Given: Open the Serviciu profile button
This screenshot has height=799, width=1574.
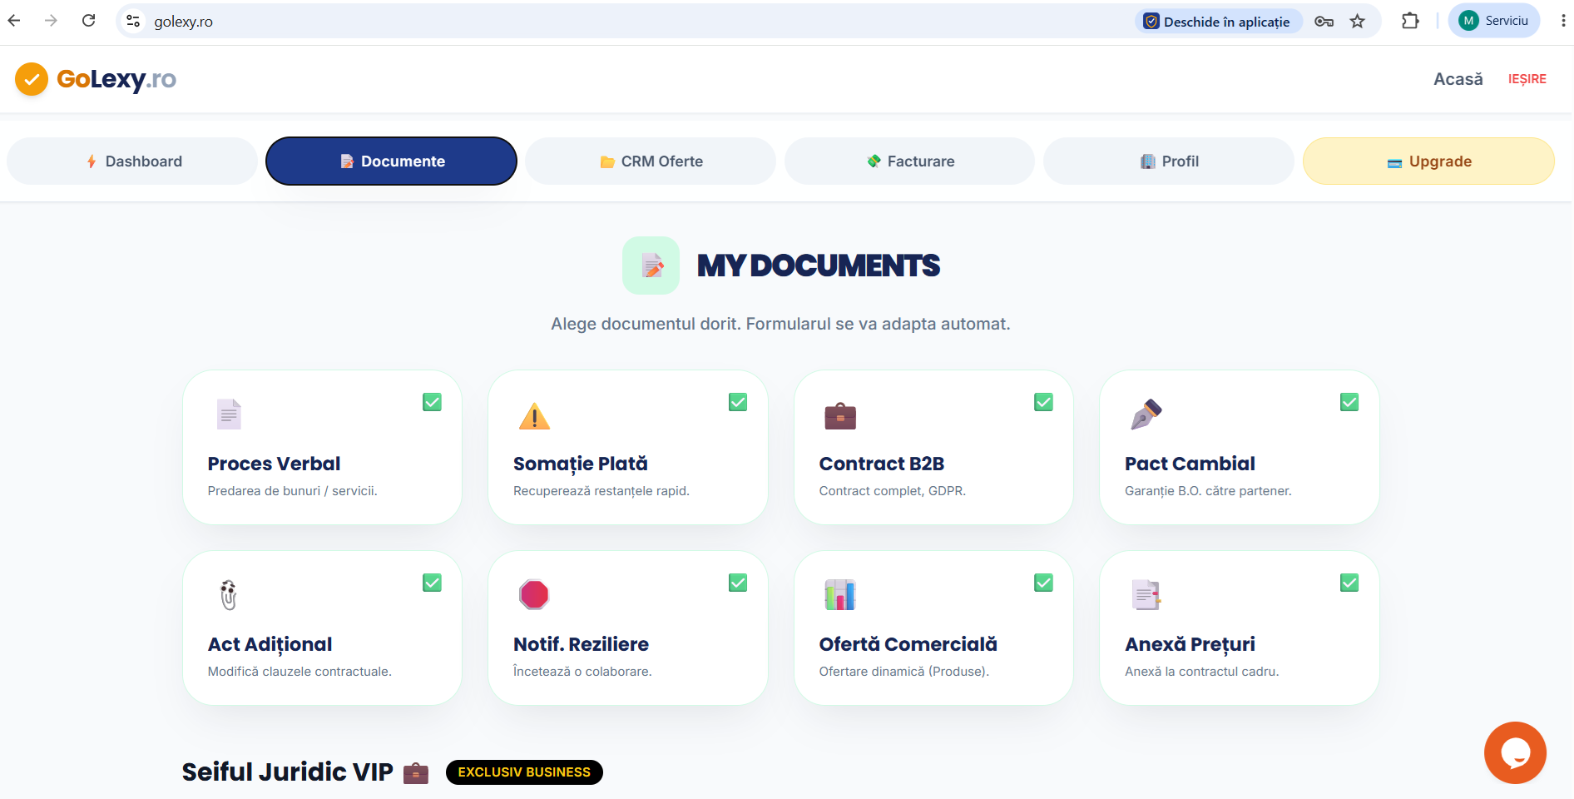Looking at the screenshot, I should [1494, 21].
